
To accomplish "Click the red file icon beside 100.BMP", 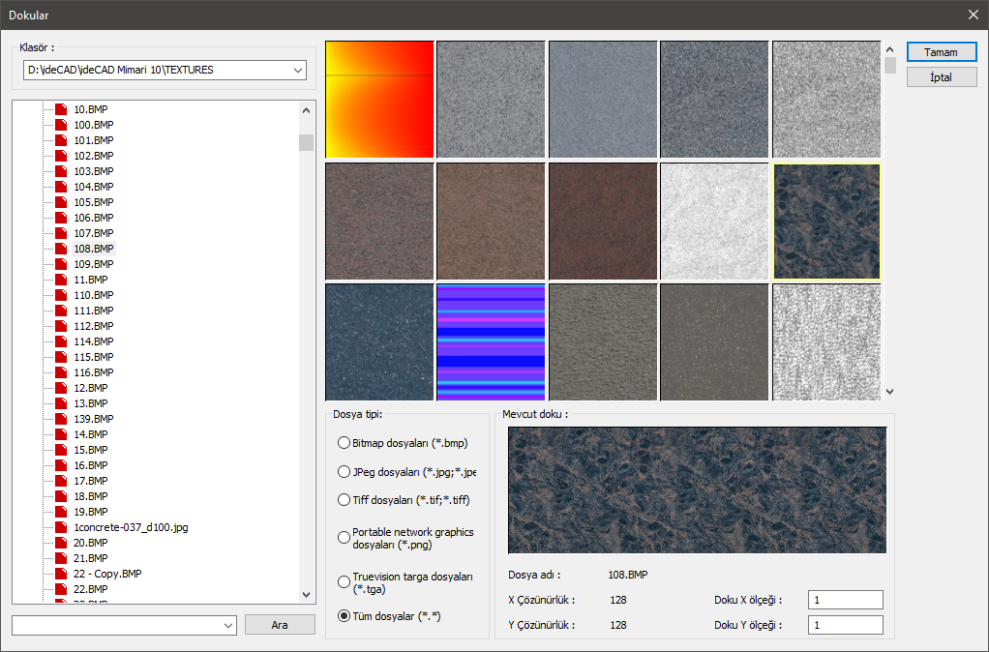I will click(61, 125).
